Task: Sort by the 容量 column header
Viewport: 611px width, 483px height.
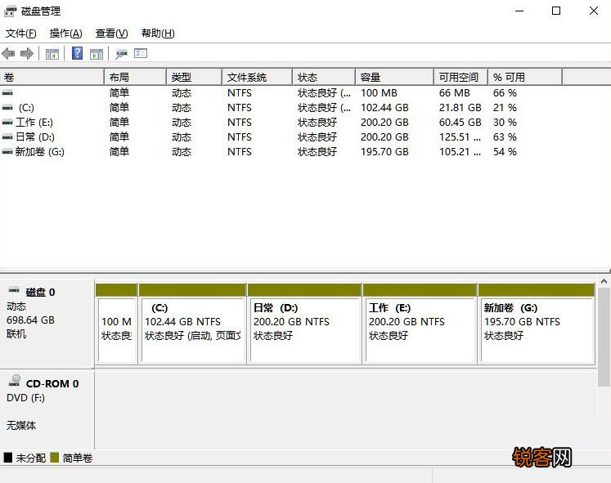Action: click(395, 77)
